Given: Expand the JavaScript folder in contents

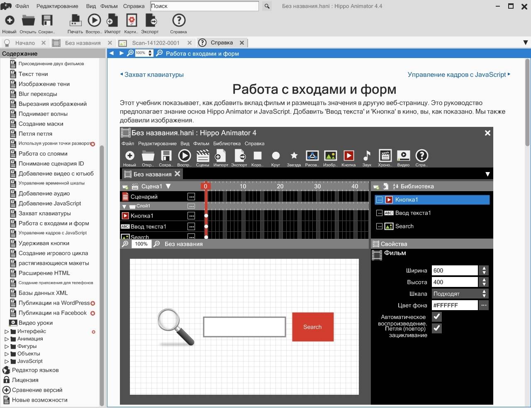Looking at the screenshot, I should pos(7,362).
